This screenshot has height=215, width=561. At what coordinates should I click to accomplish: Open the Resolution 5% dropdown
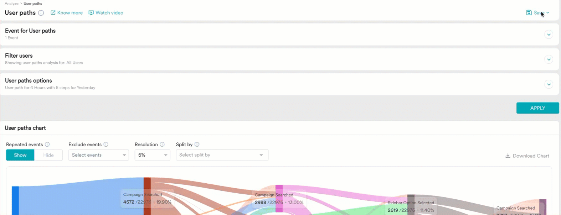(x=152, y=155)
